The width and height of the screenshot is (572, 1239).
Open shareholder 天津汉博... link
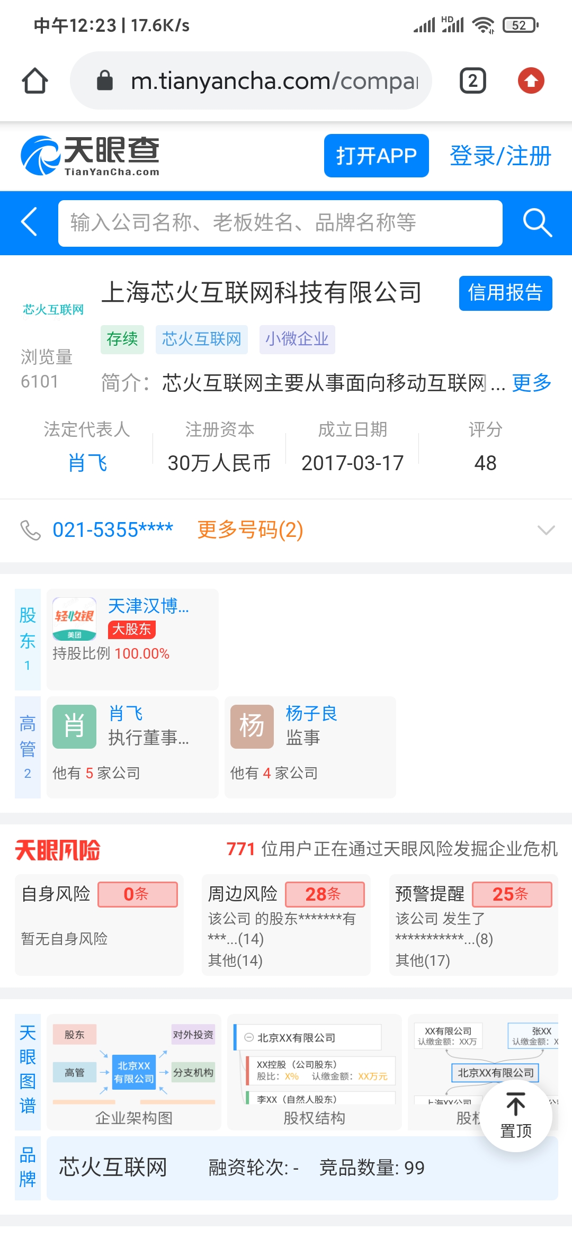(148, 606)
